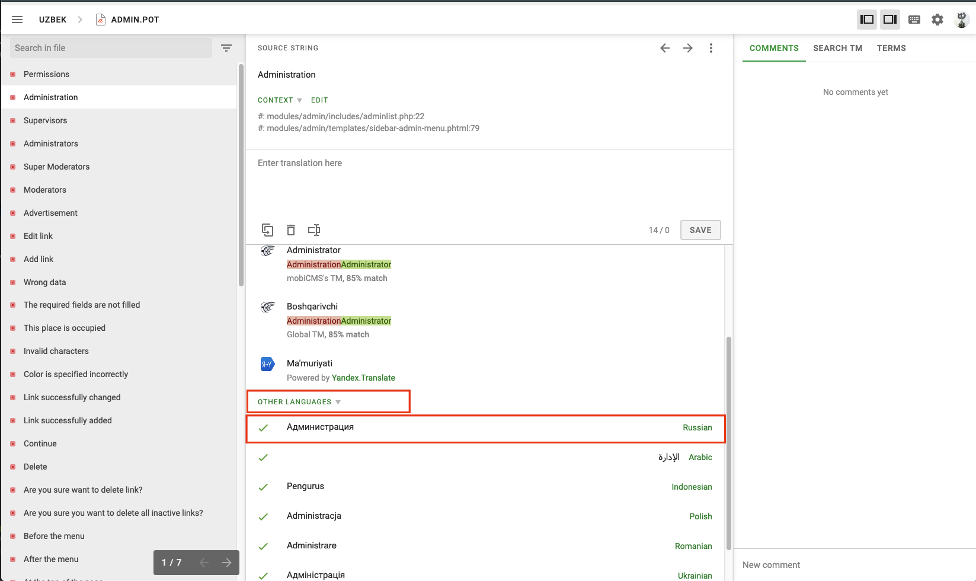Copy source text into translation

pyautogui.click(x=267, y=230)
